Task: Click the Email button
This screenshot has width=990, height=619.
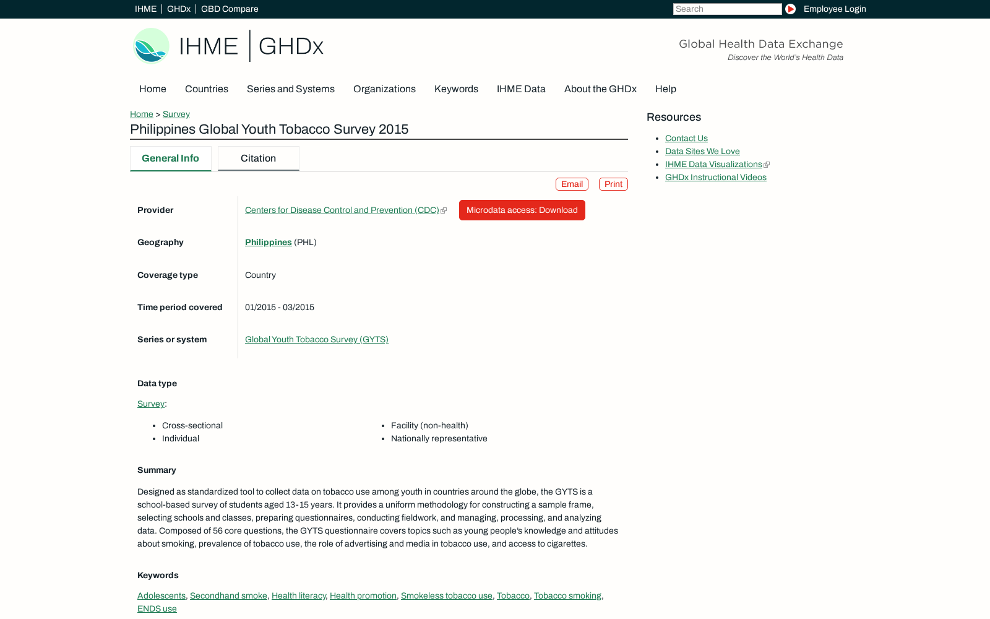Action: (572, 184)
